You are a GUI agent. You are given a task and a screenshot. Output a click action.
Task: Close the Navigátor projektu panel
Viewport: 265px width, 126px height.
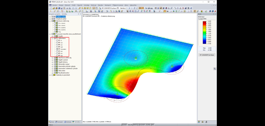point(81,14)
